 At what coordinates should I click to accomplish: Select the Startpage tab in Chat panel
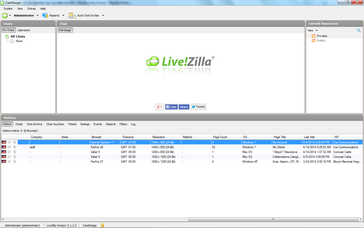(x=65, y=30)
